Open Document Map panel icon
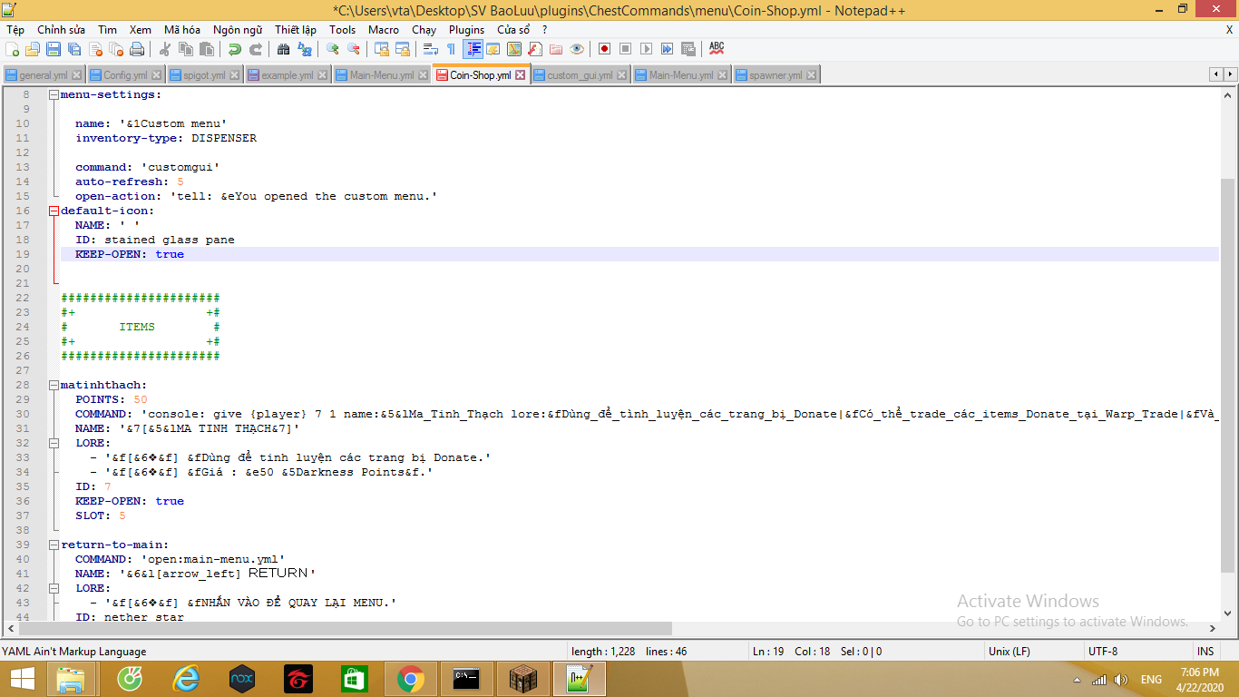 point(514,49)
